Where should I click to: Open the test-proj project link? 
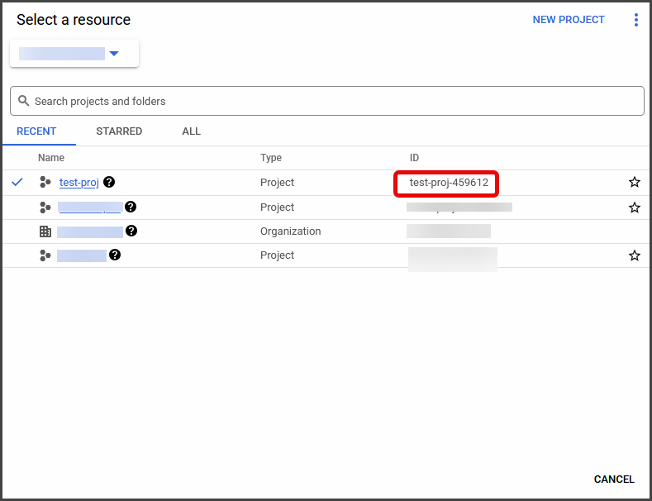click(79, 183)
